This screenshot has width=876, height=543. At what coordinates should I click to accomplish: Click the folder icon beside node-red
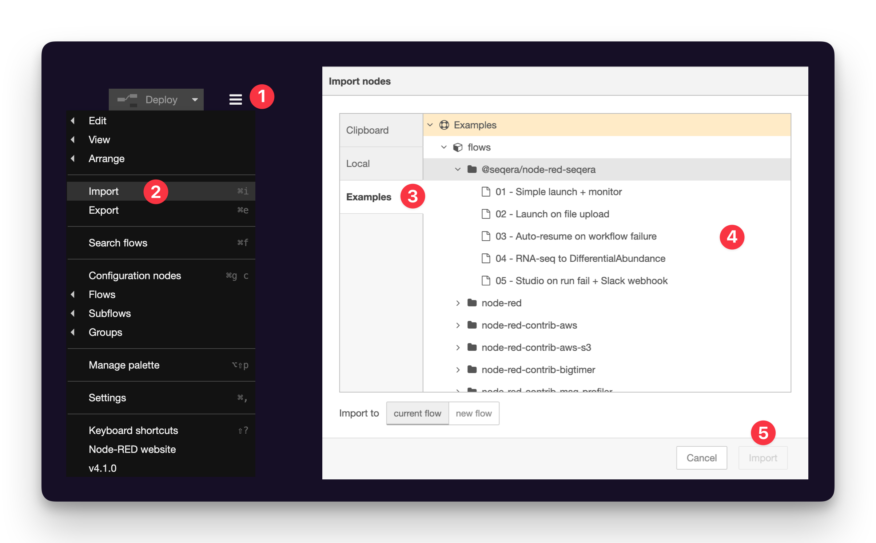pyautogui.click(x=472, y=303)
